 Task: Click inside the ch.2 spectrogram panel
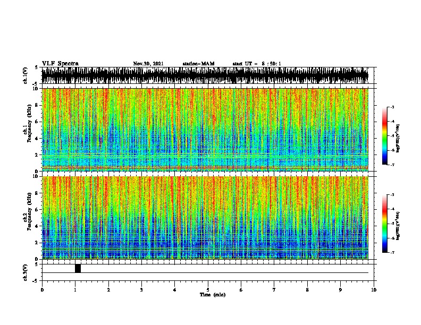click(205, 218)
